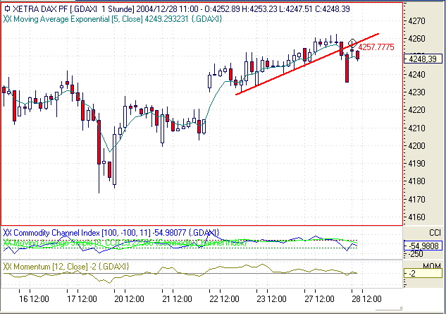The width and height of the screenshot is (446, 314).
Task: Click the 4270 price axis label
Action: pos(416,21)
